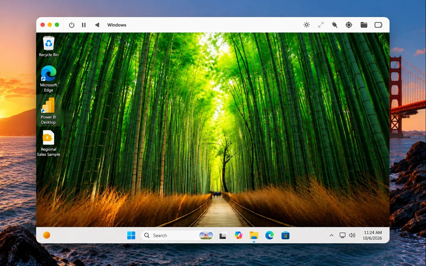The image size is (426, 266).
Task: Open Microsoft Store from the taskbar
Action: point(285,235)
